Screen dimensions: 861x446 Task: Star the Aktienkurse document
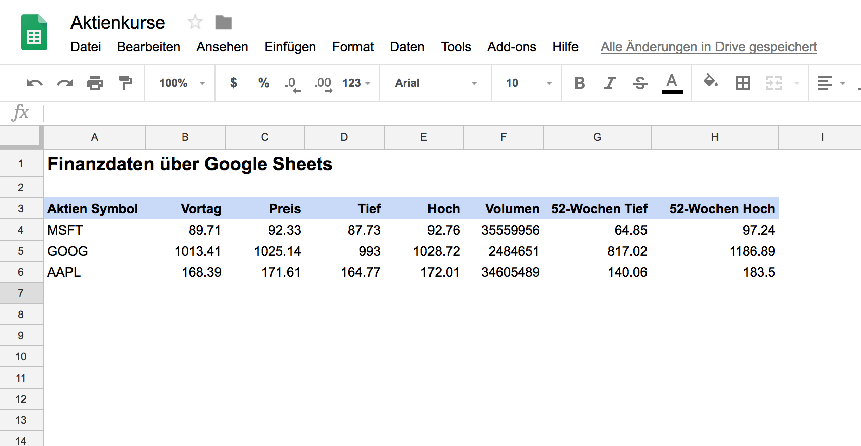(195, 22)
